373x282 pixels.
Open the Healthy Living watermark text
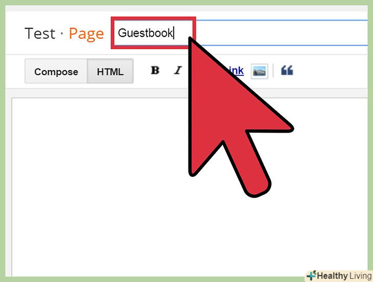pyautogui.click(x=344, y=276)
